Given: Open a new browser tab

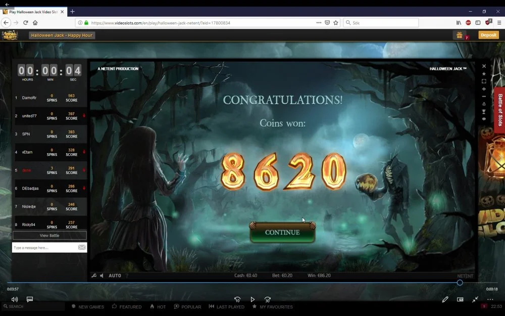Looking at the screenshot, I should tap(72, 12).
